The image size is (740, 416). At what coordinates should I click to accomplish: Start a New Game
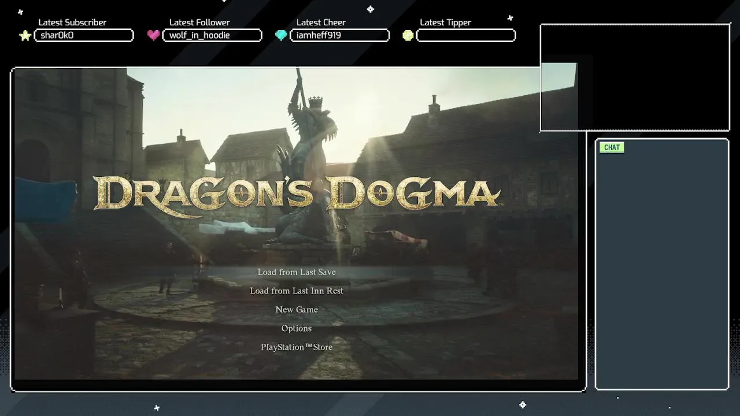coord(297,310)
